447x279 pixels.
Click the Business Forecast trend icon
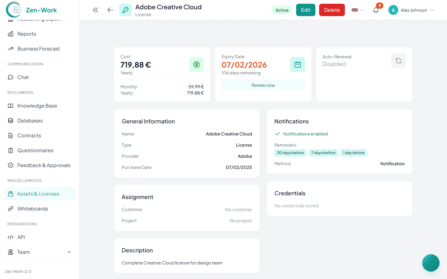click(11, 49)
